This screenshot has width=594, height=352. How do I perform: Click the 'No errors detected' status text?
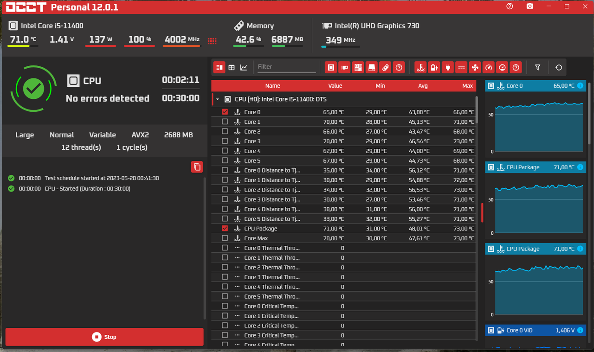point(108,98)
